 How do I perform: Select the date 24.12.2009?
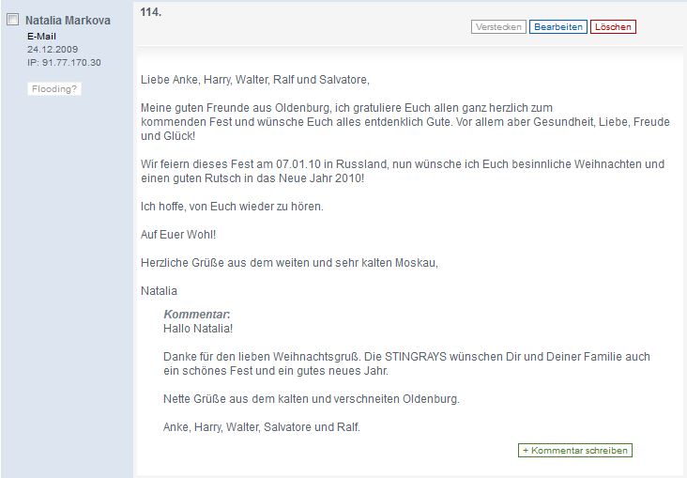(53, 49)
